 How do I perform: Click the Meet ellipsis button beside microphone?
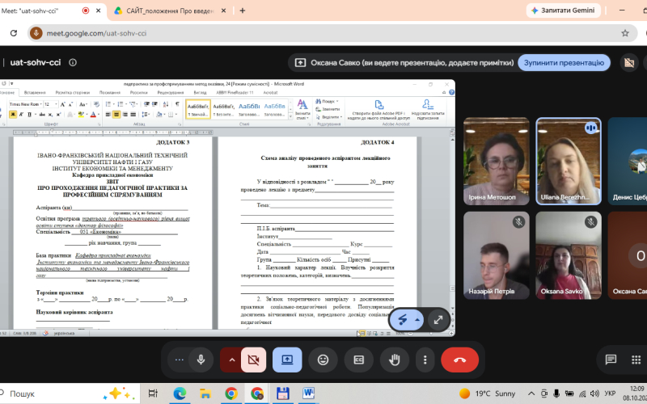[x=179, y=360]
